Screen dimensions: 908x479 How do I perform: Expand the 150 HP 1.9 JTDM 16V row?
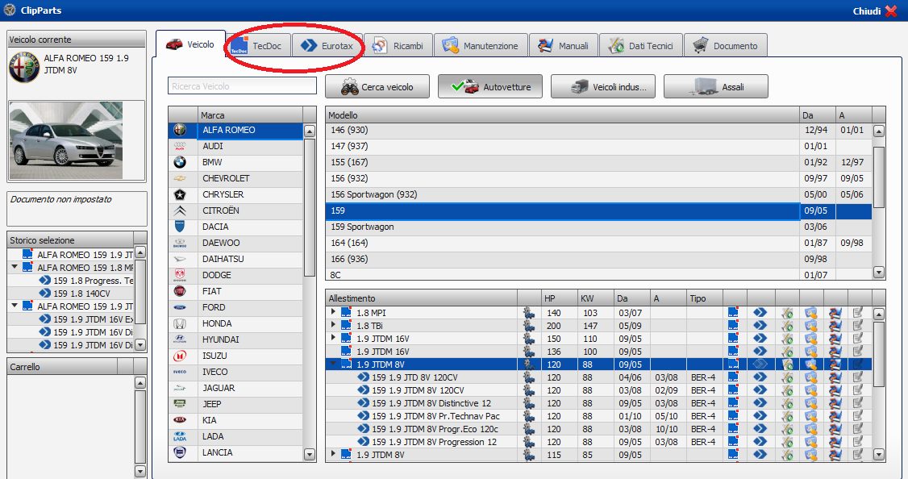coord(334,338)
